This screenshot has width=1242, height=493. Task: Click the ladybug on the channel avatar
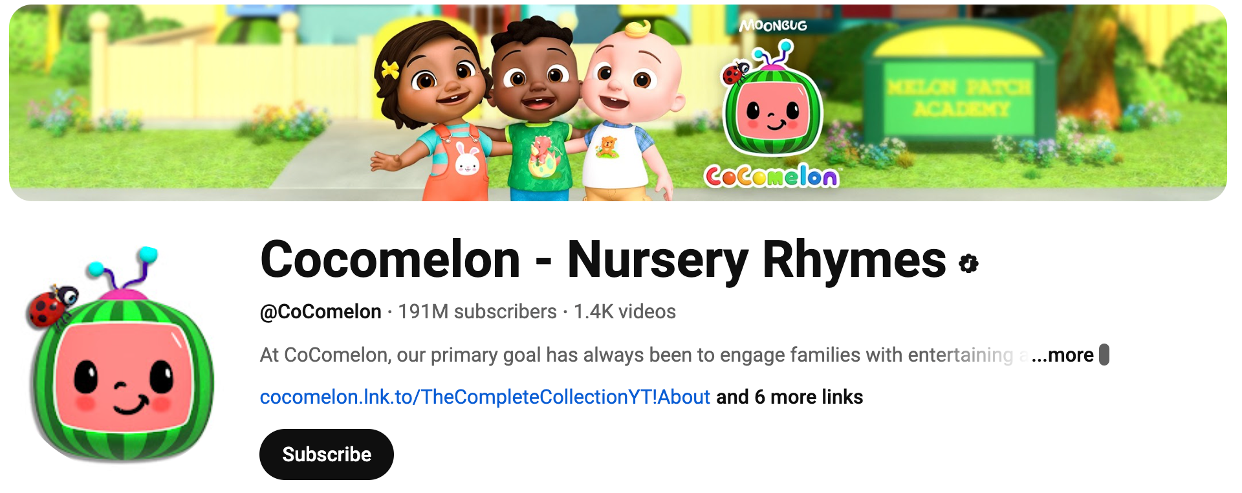52,305
